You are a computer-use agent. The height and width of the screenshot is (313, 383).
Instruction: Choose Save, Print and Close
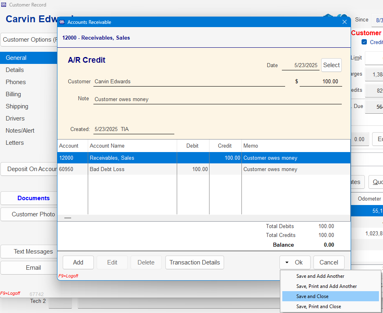319,307
